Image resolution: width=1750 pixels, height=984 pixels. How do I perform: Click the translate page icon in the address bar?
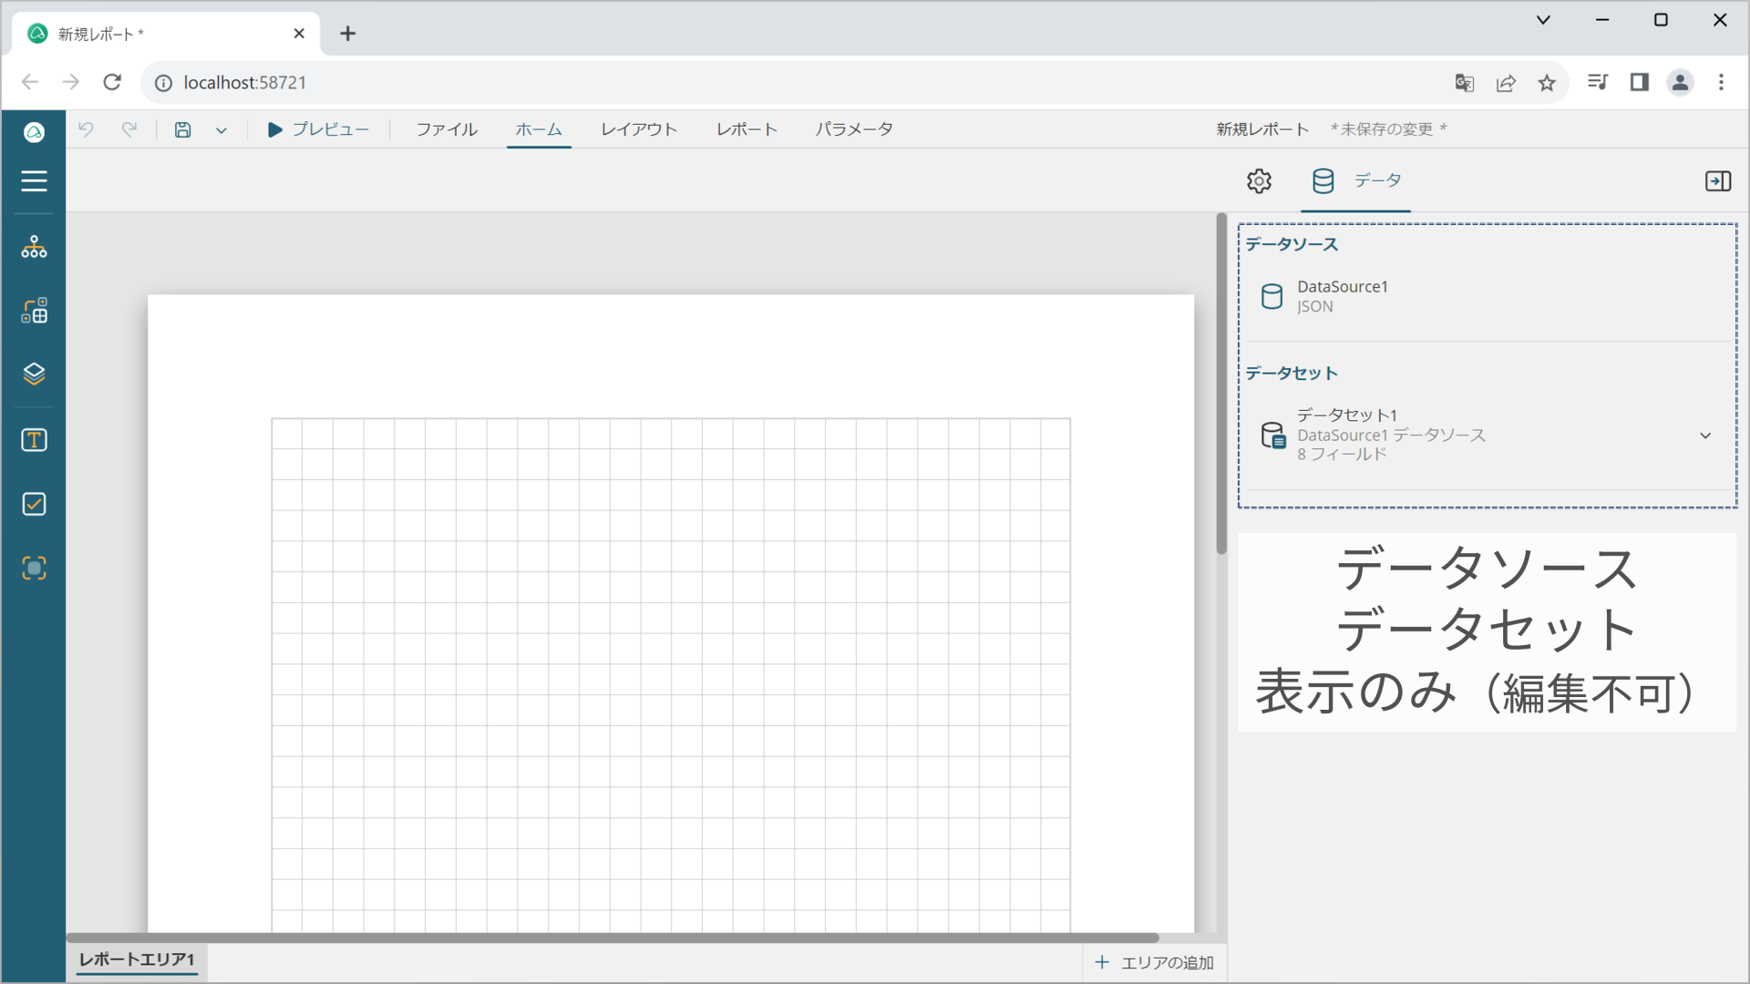pyautogui.click(x=1465, y=83)
